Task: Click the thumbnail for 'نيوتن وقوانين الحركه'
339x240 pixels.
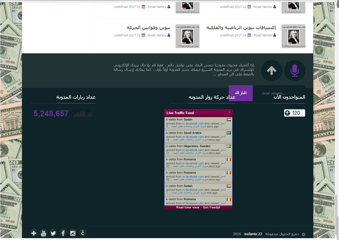Action: pyautogui.click(x=187, y=36)
